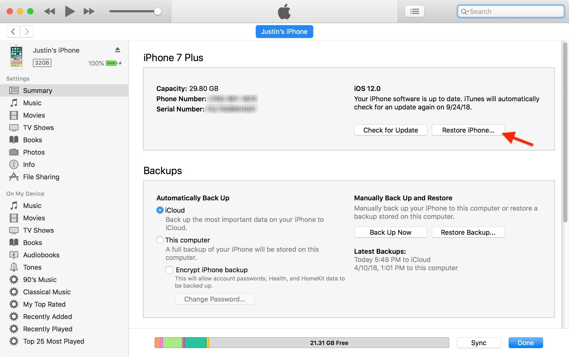Open the Info settings item
The width and height of the screenshot is (569, 357).
coord(29,165)
